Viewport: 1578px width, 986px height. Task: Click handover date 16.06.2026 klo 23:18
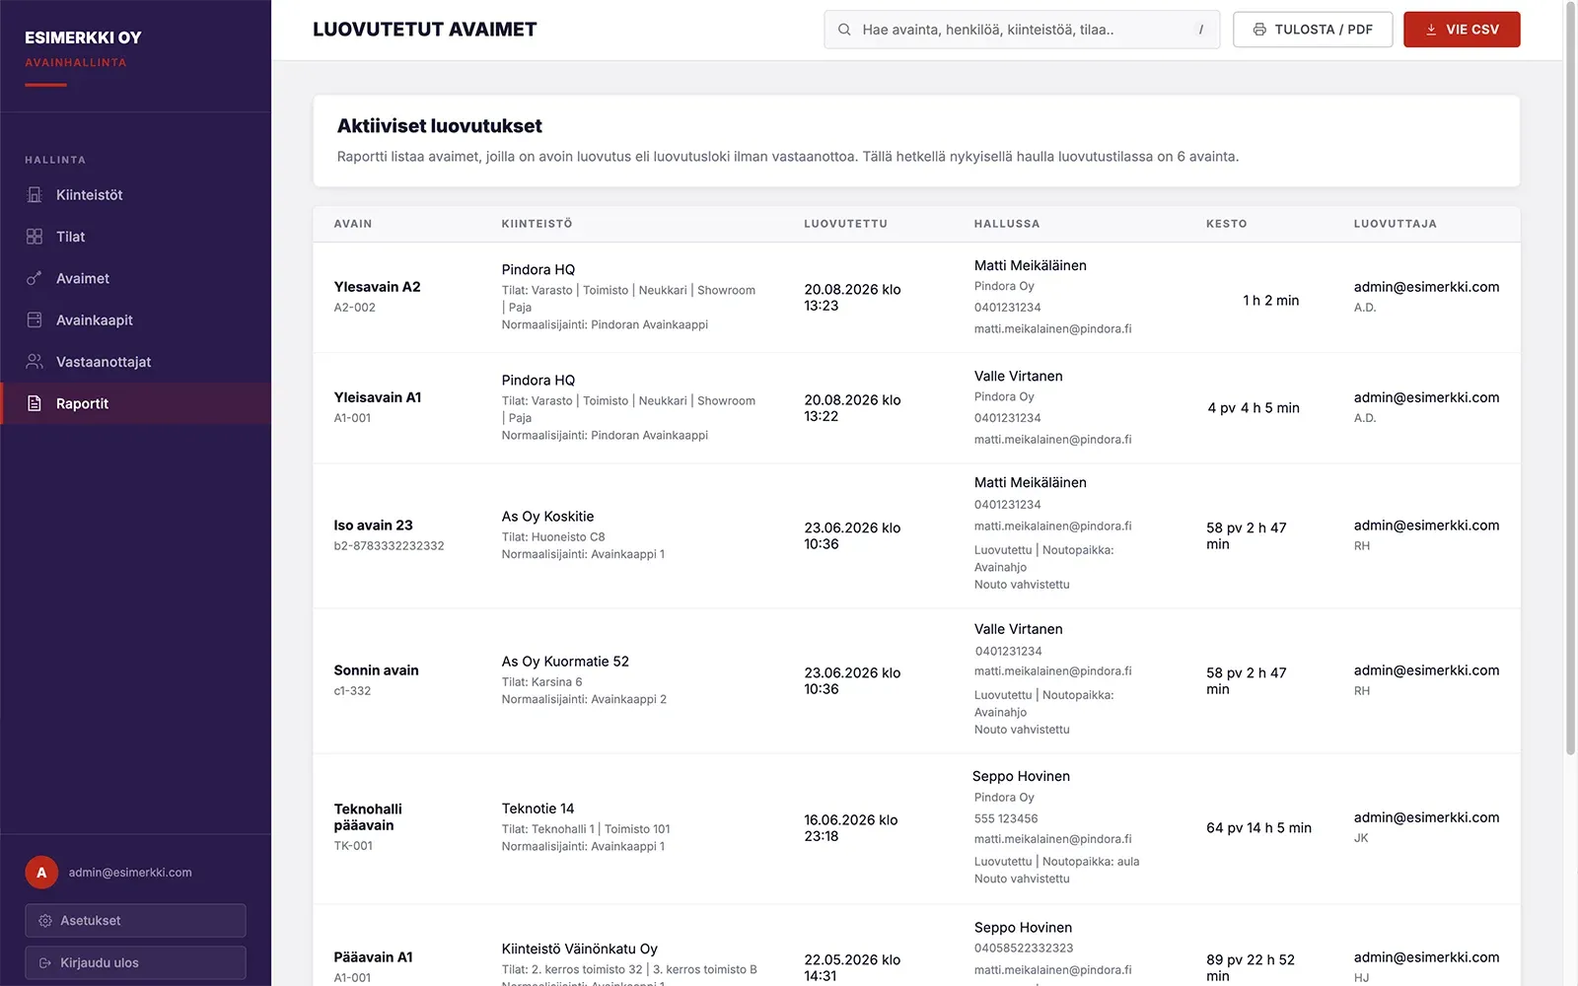pyautogui.click(x=851, y=828)
